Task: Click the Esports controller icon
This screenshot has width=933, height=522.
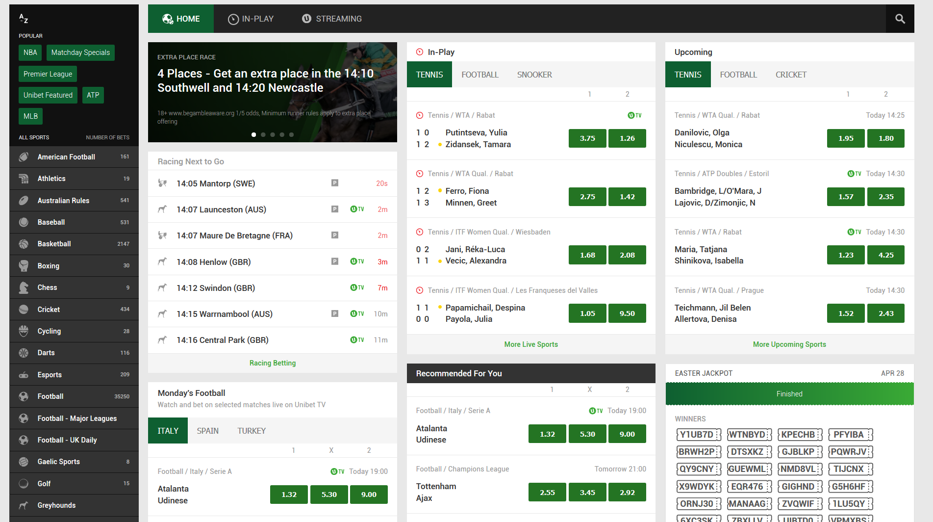Action: (x=24, y=375)
